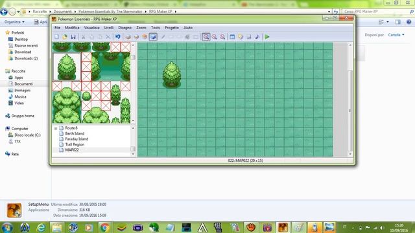Viewport: 415px width, 233px height.
Task: Open the Script Editor toolbar icon
Action: [x=249, y=37]
